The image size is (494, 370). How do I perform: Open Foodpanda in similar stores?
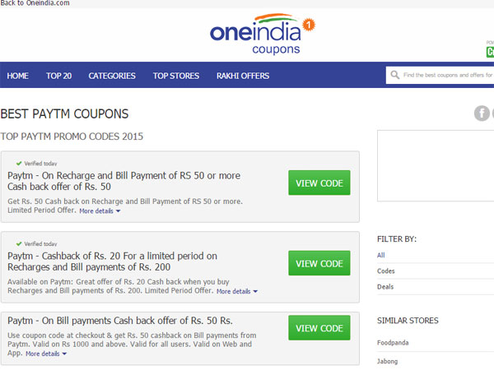click(x=394, y=342)
